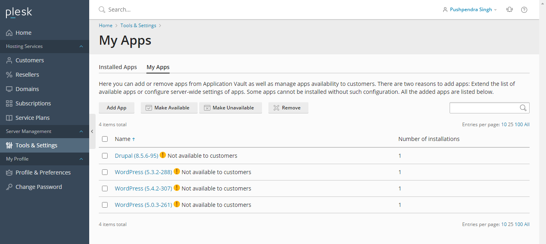This screenshot has height=244, width=546.
Task: Open Domains in the sidebar
Action: tap(44, 89)
